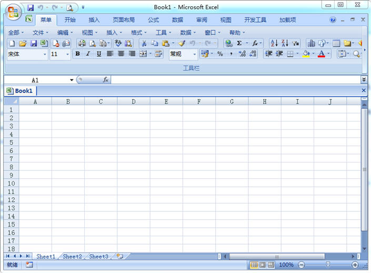Click the Cut scissors icon

(x=144, y=43)
